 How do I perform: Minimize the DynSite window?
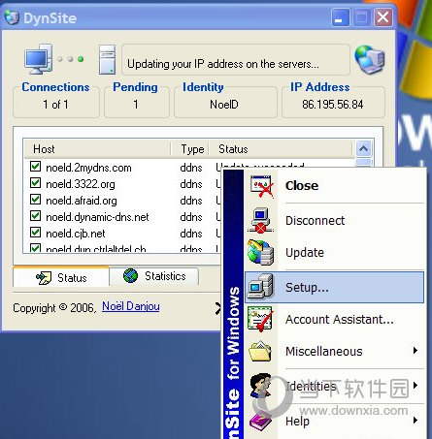tap(341, 17)
